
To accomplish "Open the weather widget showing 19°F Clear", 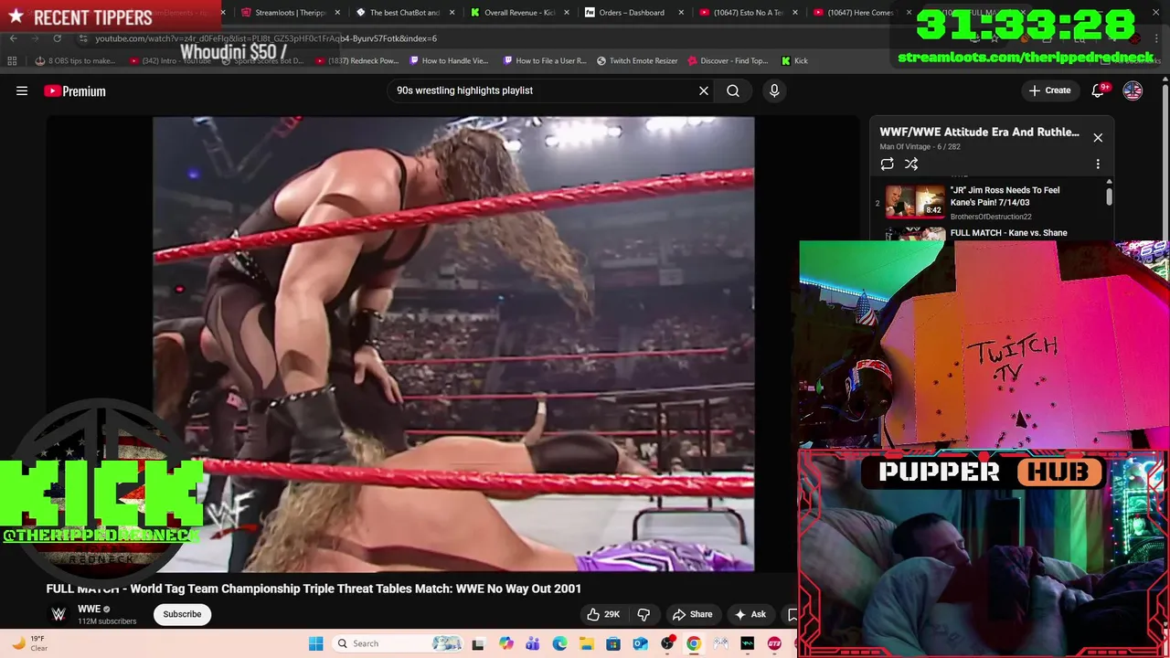I will pyautogui.click(x=29, y=643).
